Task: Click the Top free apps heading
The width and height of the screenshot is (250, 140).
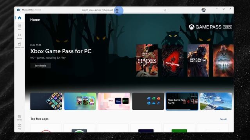Action: click(39, 119)
